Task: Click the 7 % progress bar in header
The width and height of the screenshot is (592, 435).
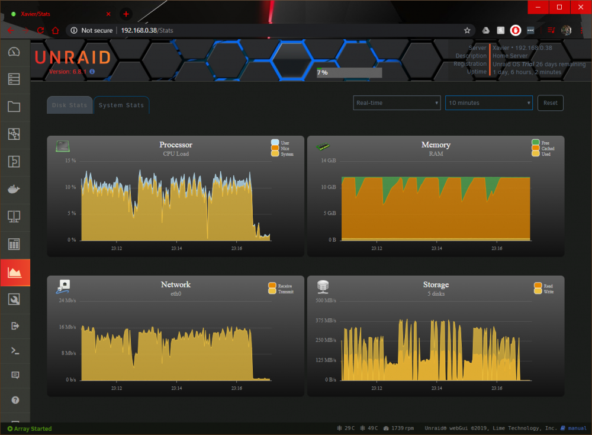Action: click(x=349, y=72)
